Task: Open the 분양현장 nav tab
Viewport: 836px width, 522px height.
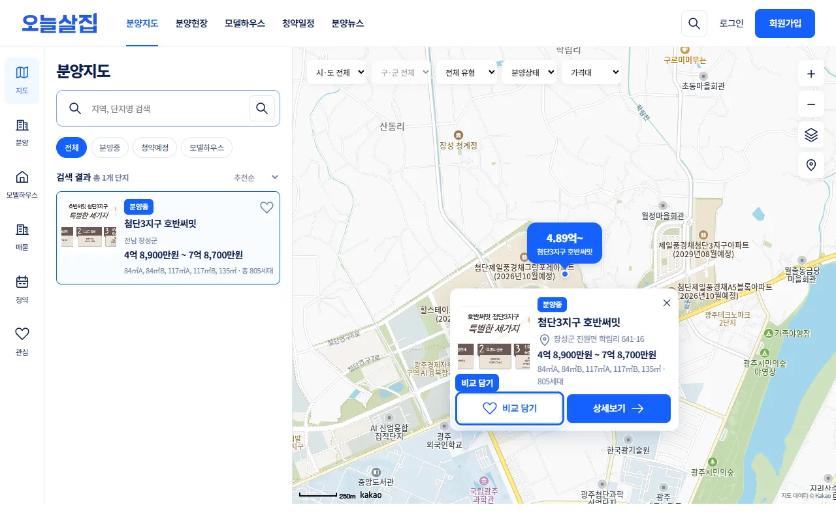Action: [191, 23]
